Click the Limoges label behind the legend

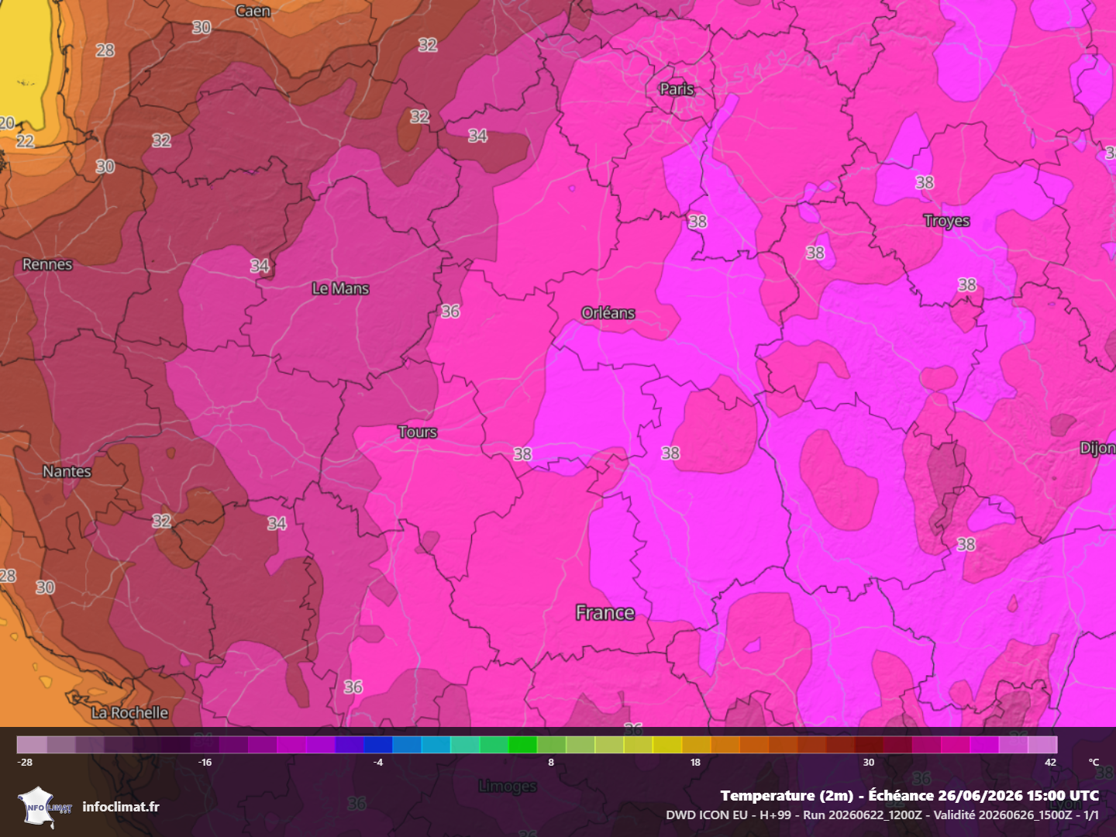coord(508,786)
